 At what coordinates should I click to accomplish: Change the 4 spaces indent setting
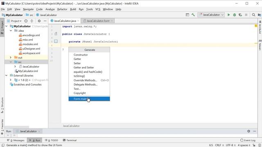pyautogui.click(x=244, y=145)
